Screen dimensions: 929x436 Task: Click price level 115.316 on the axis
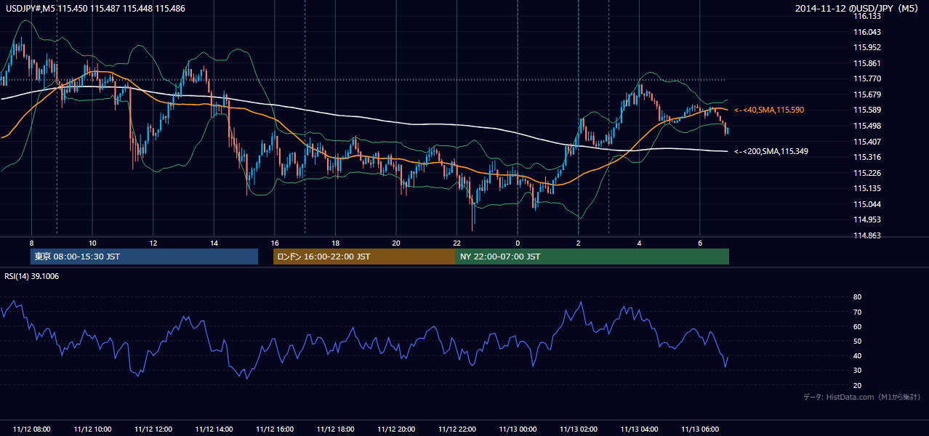coord(866,157)
